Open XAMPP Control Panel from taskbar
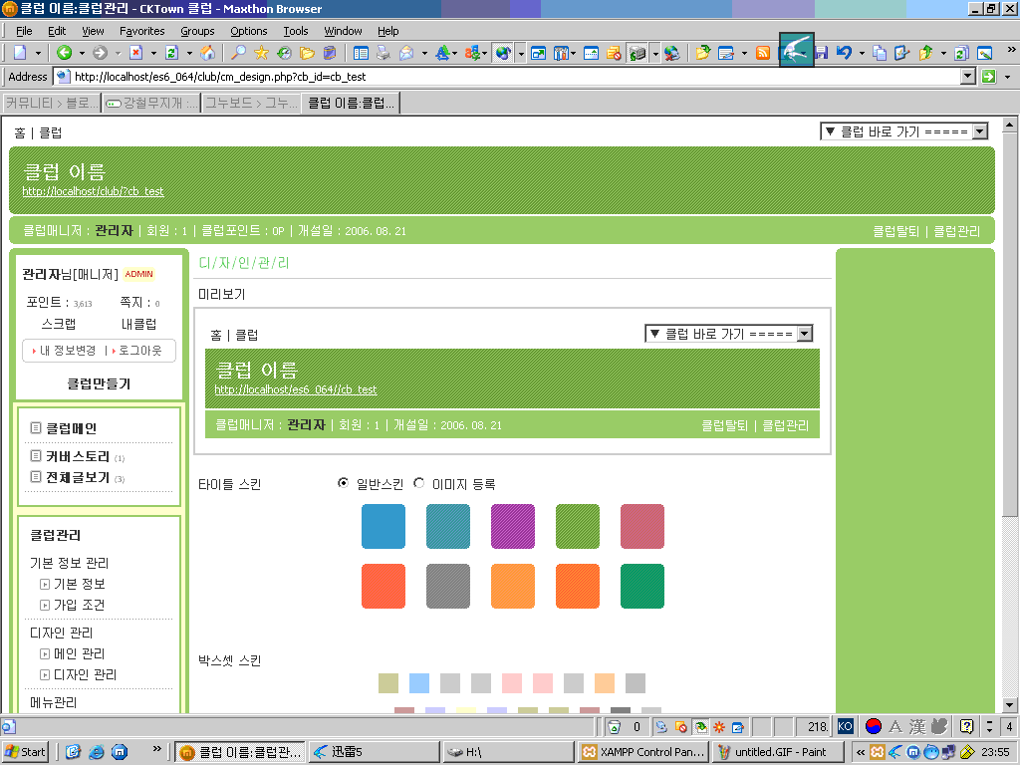This screenshot has width=1020, height=765. (x=643, y=752)
